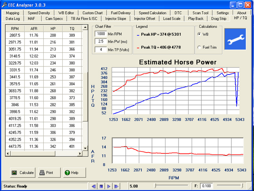Open the MAF tab
The image size is (254, 191).
coord(31,19)
